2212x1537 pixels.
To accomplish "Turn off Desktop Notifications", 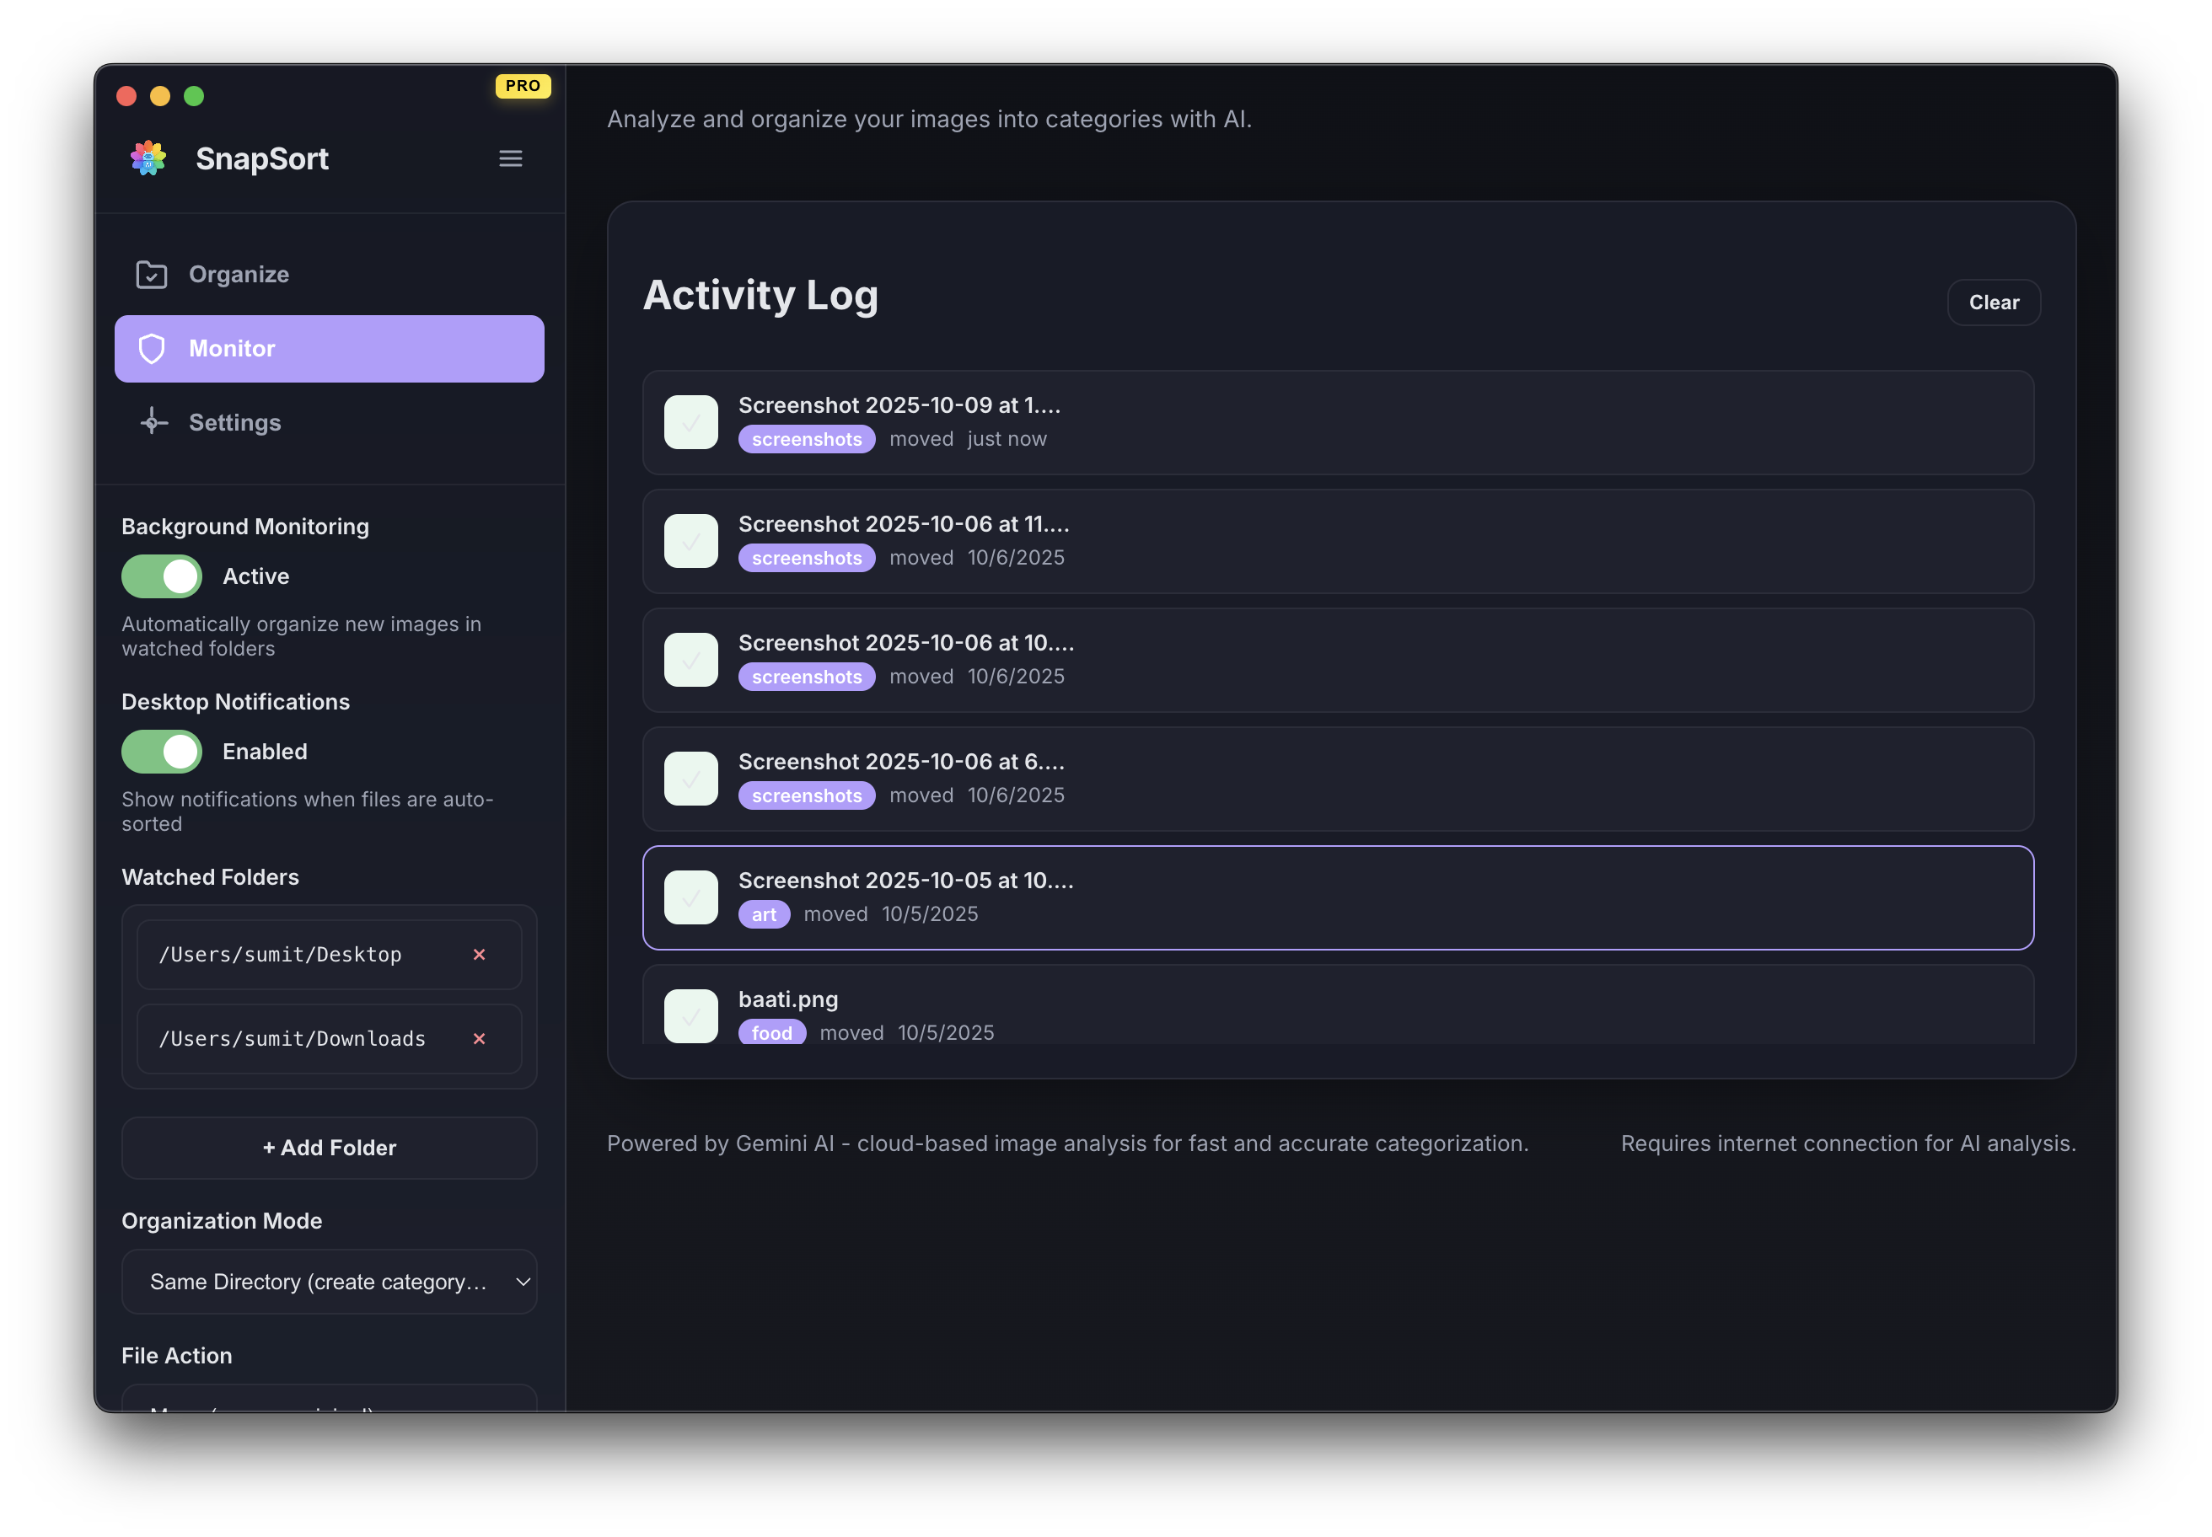I will coord(161,751).
